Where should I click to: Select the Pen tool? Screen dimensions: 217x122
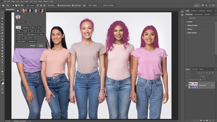pyautogui.click(x=2, y=59)
